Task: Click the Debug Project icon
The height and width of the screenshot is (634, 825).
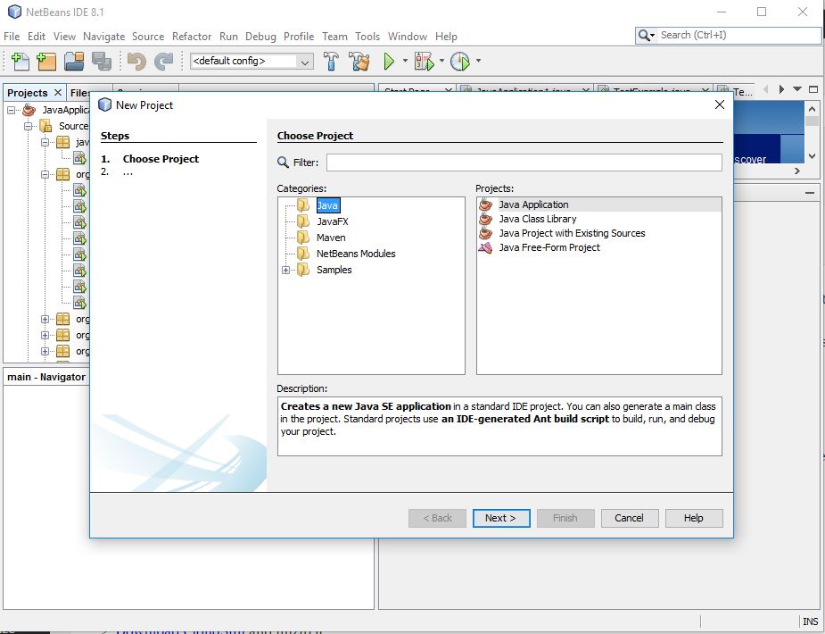Action: click(425, 61)
